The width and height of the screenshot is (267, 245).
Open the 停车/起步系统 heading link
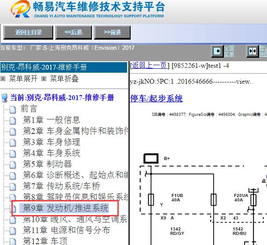(156, 98)
